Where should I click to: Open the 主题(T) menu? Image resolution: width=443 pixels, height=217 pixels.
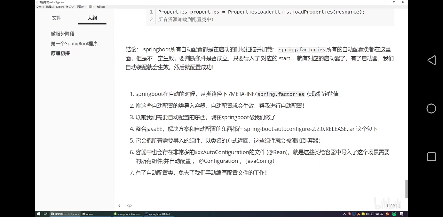coord(90,7)
